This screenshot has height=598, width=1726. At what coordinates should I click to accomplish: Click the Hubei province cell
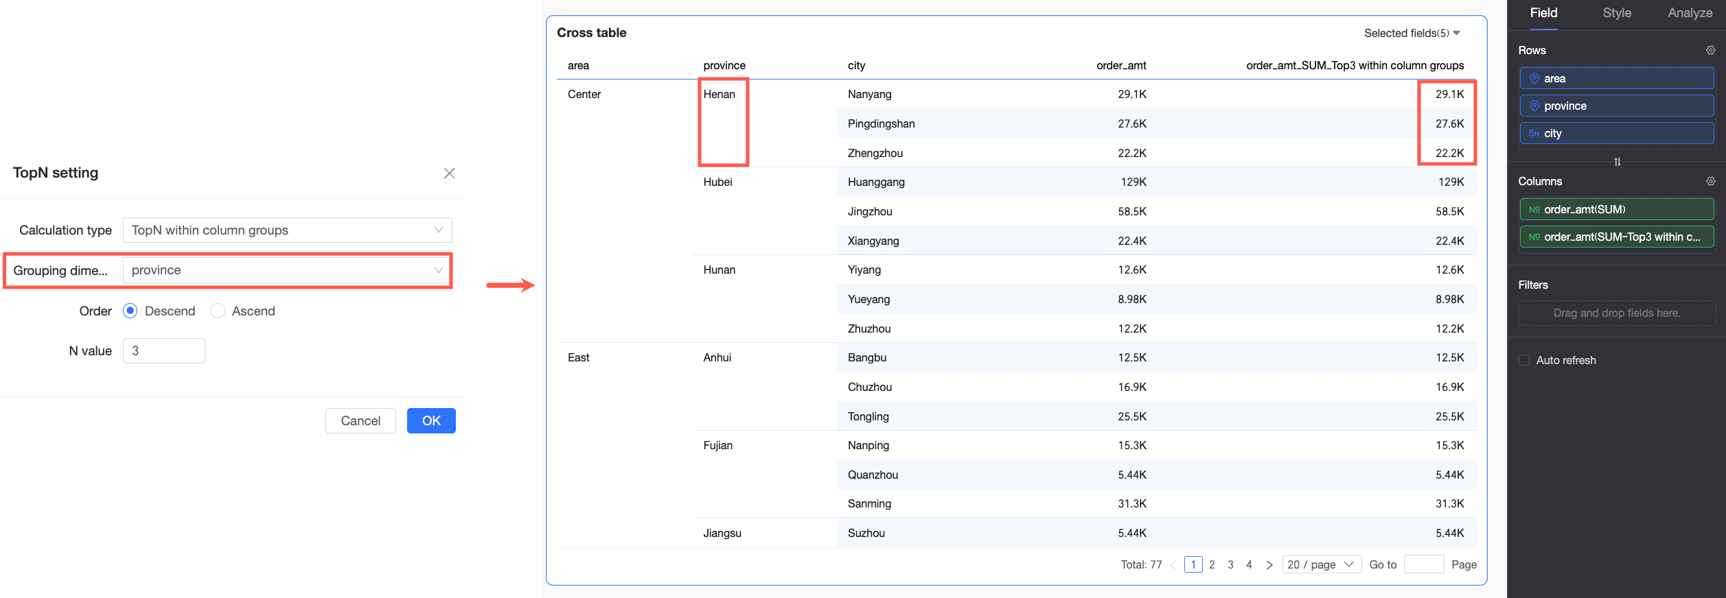point(717,182)
